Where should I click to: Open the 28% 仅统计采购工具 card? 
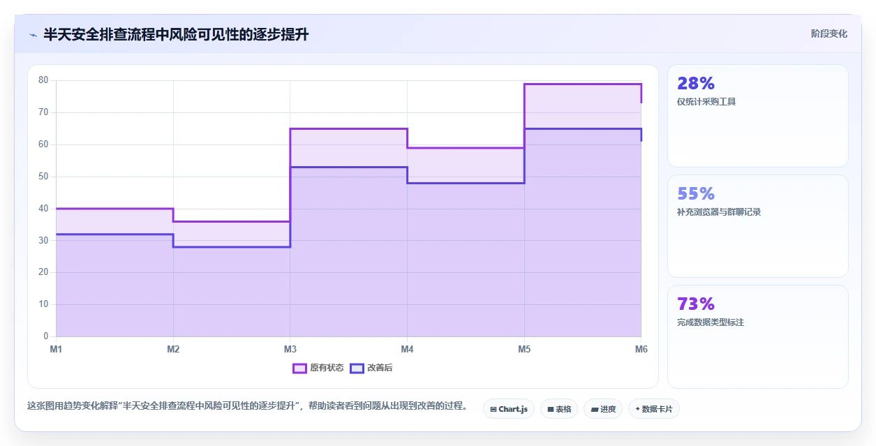[x=758, y=116]
